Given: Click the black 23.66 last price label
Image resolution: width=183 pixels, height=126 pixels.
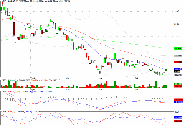Looking at the screenshot, I should [x=177, y=71].
